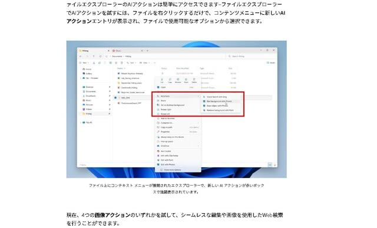Click the Refresh icon in address bar
The width and height of the screenshot is (377, 228).
click(x=100, y=57)
